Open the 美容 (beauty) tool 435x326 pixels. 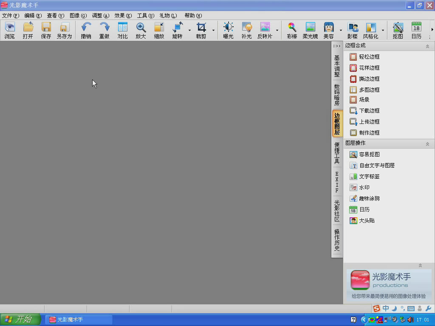click(328, 30)
